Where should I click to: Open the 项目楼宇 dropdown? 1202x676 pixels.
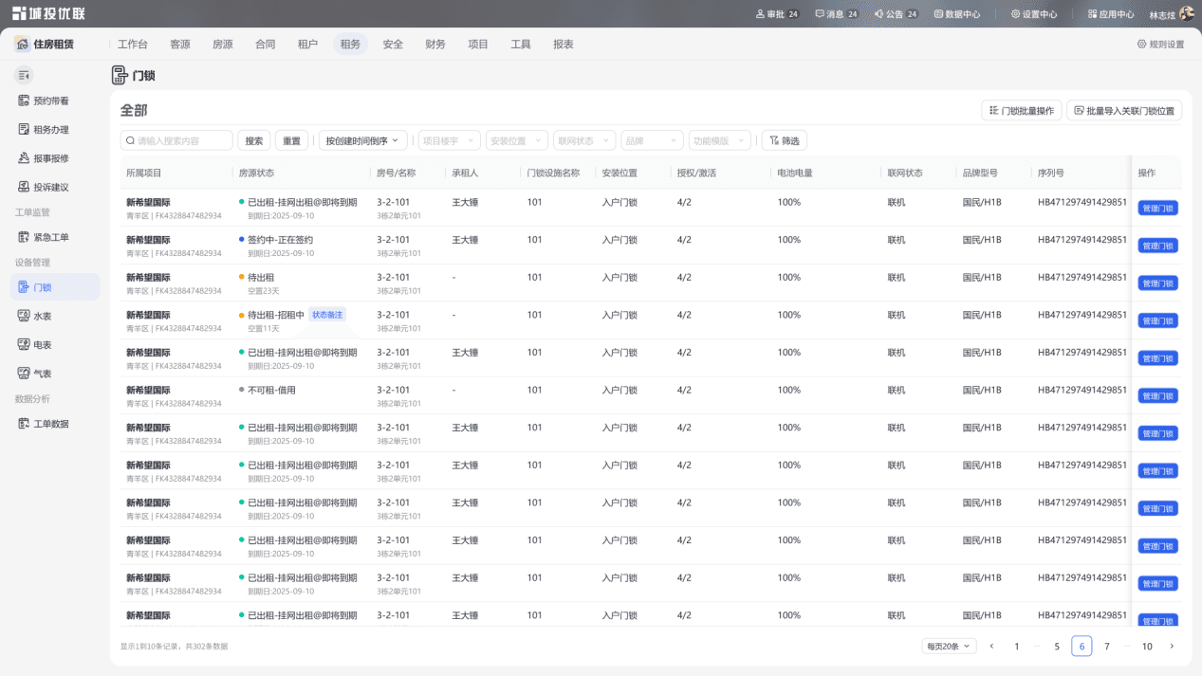[x=450, y=140]
